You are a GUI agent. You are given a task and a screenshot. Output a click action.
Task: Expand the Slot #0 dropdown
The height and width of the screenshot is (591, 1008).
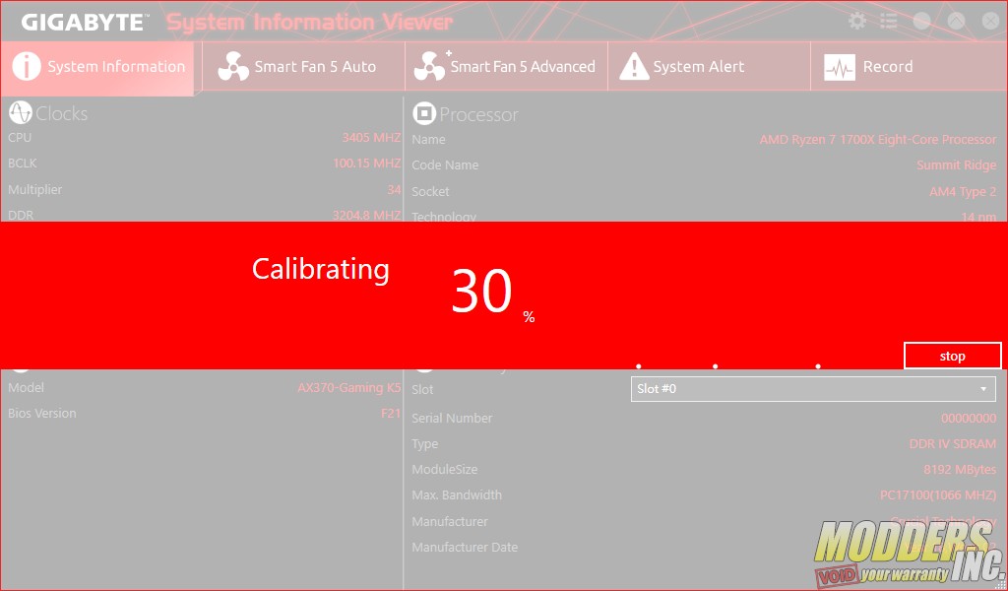coord(813,388)
